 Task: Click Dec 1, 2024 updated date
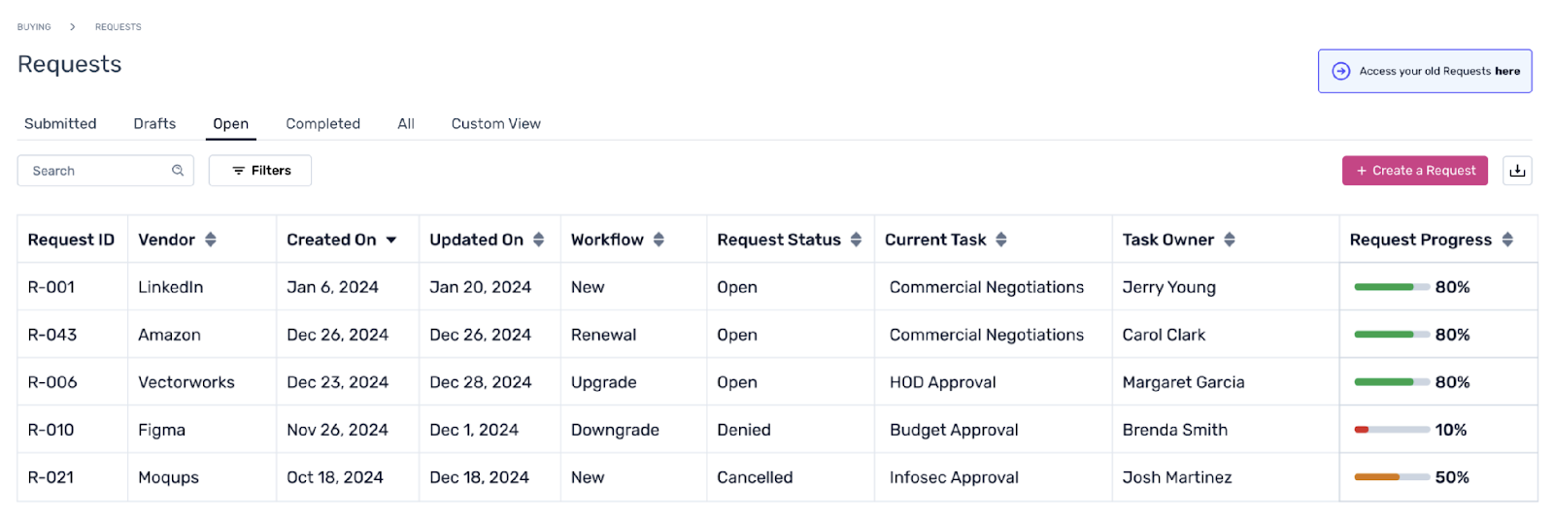click(x=474, y=430)
